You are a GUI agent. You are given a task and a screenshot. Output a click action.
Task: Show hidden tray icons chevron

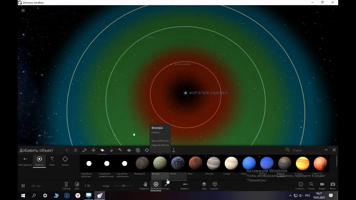(x=290, y=196)
